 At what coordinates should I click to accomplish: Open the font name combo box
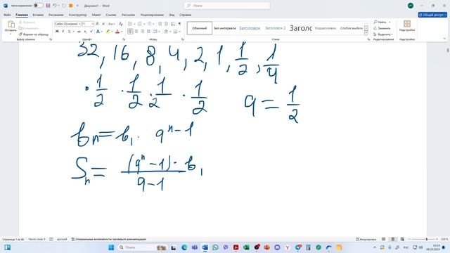(x=67, y=24)
